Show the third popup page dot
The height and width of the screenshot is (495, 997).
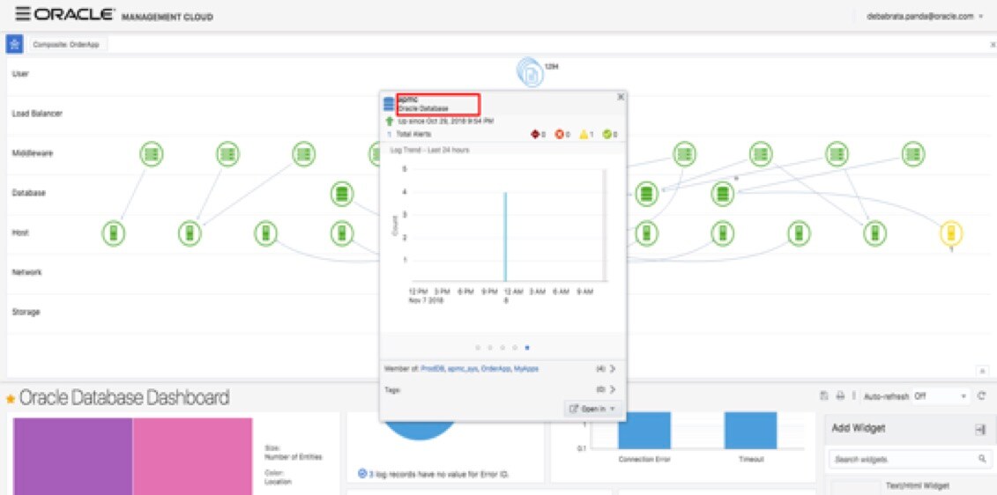tap(502, 348)
